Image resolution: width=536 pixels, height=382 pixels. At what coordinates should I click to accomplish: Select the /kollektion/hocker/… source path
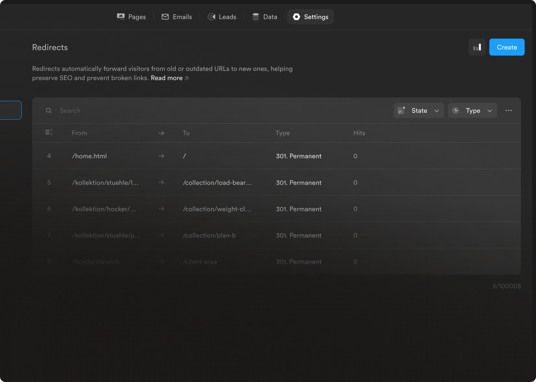[104, 209]
